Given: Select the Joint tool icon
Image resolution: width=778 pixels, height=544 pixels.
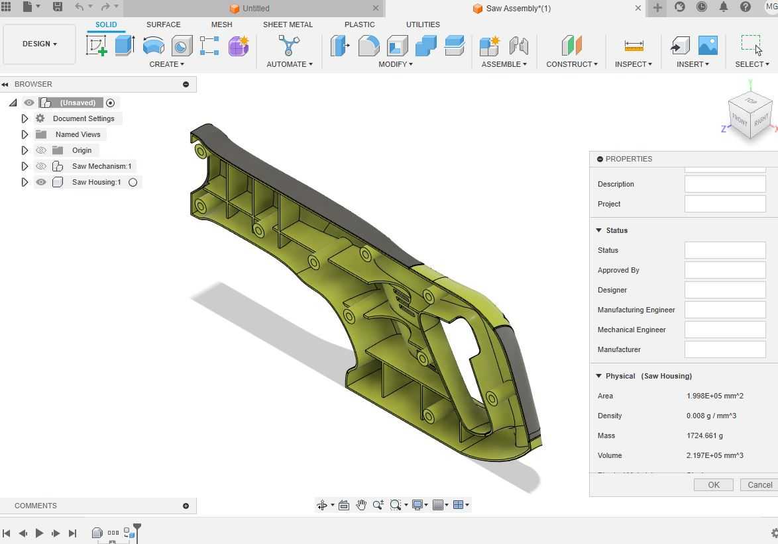Looking at the screenshot, I should click(x=518, y=46).
